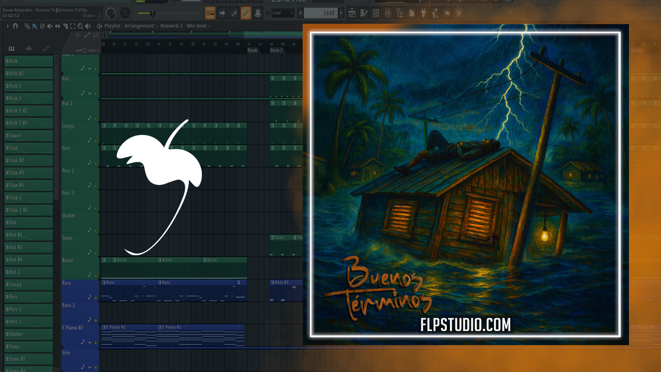The image size is (661, 372).
Task: Mute the Bass 2 track
Action: coord(96,320)
